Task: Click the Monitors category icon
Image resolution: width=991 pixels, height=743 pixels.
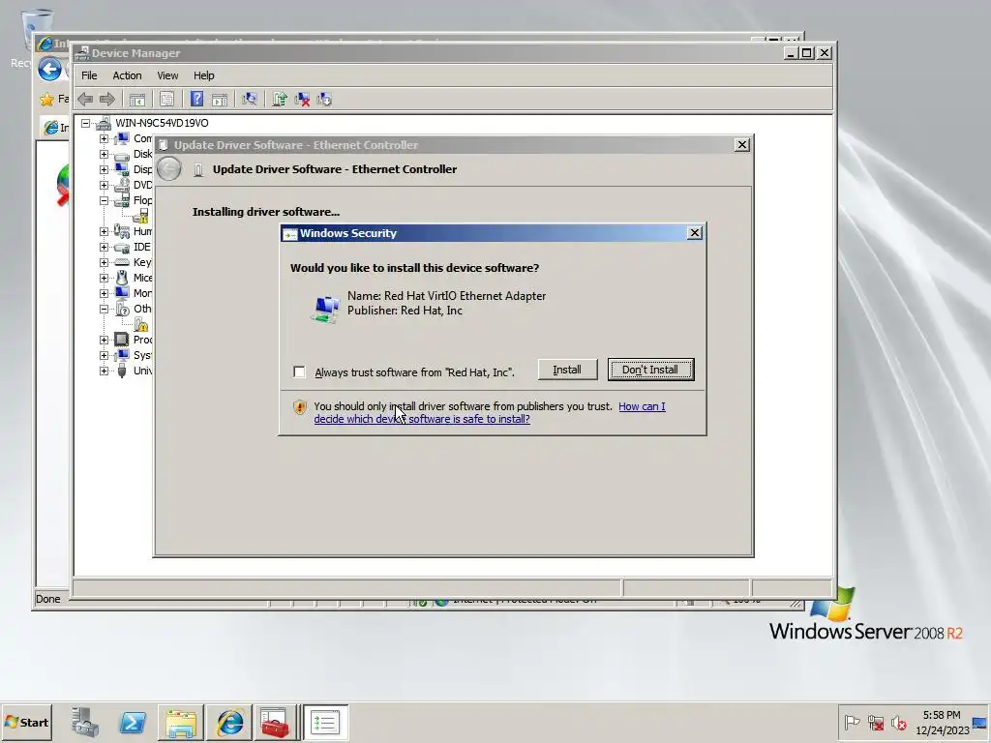Action: [122, 293]
